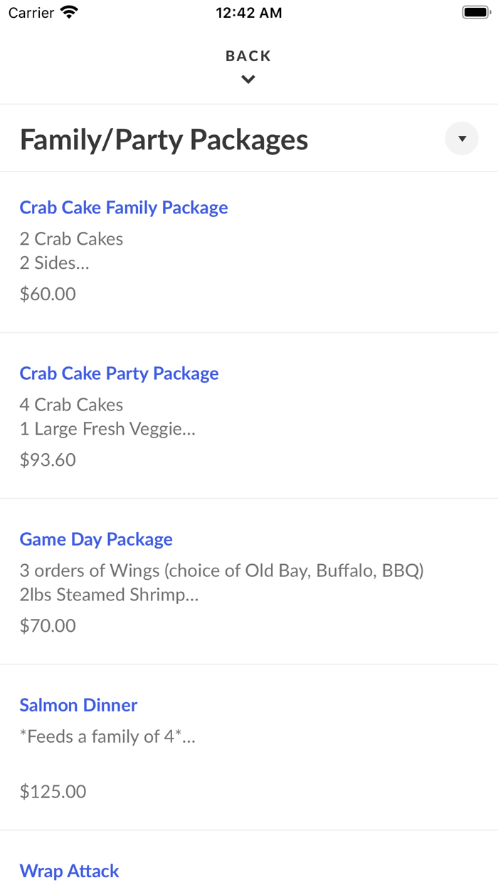Click the down chevron below BACK

[248, 80]
